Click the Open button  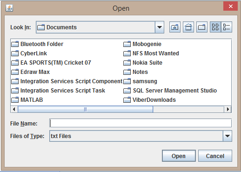(179, 156)
